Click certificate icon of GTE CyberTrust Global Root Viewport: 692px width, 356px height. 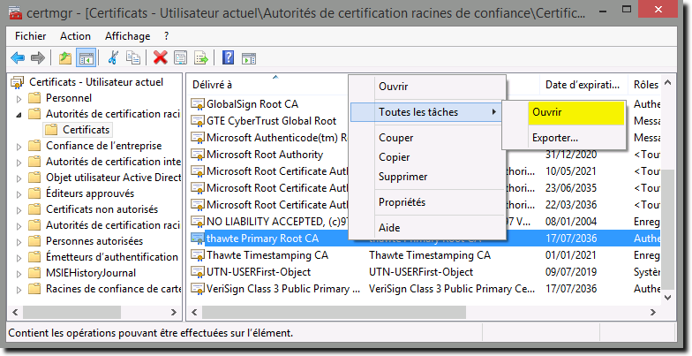(198, 121)
